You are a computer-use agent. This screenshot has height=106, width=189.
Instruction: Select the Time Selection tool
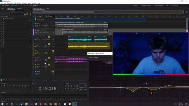(39, 6)
